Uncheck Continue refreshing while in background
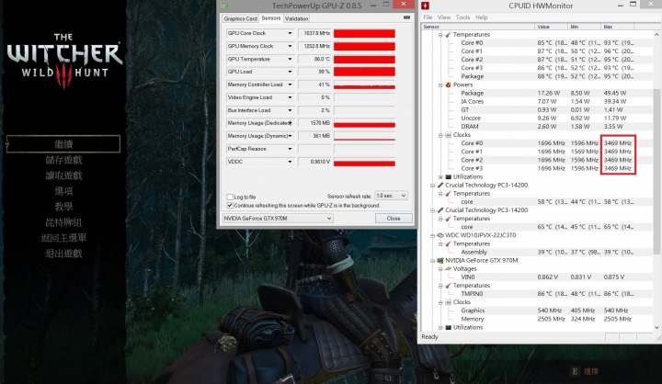662x384 pixels. pos(230,206)
